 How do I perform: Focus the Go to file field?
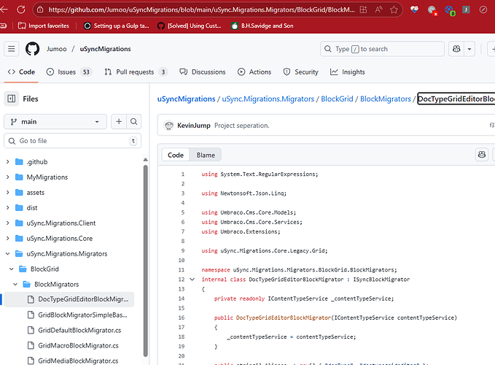pyautogui.click(x=72, y=141)
